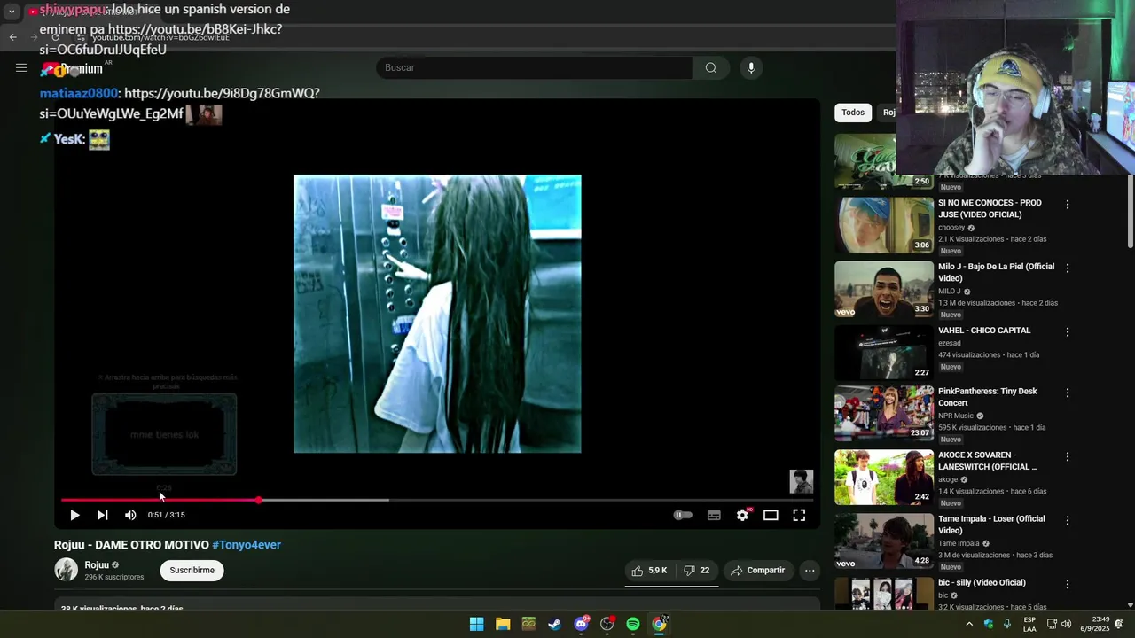
Task: Click the page vertical scrollbar
Action: point(1130,212)
